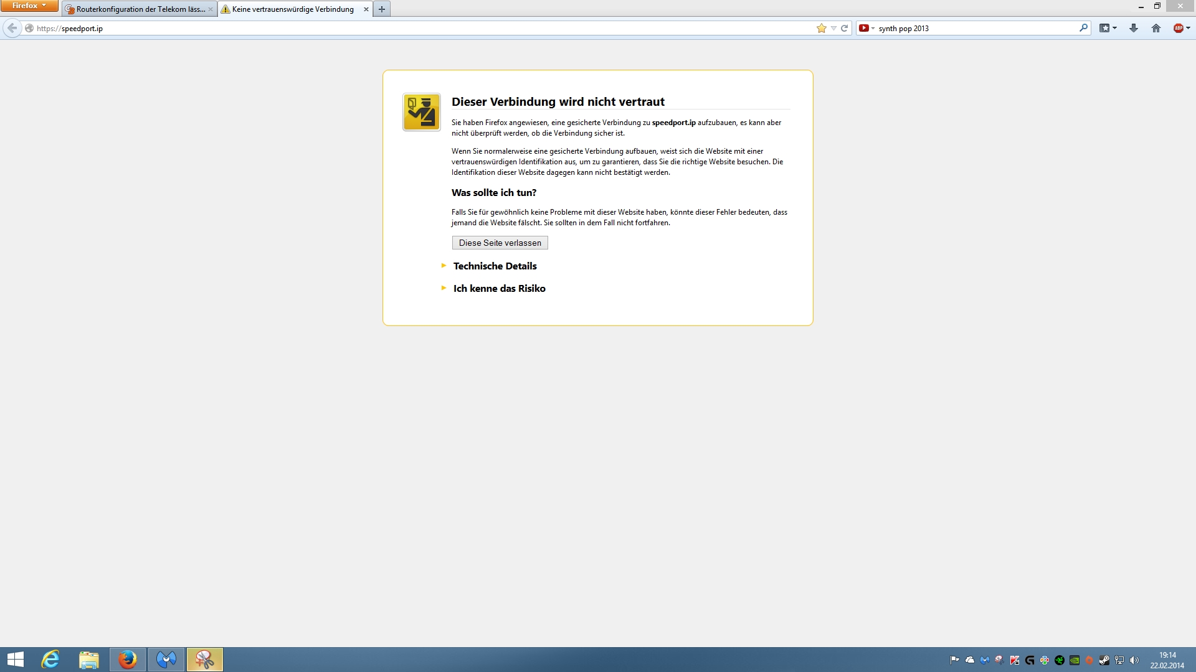Screen dimensions: 1196x672
Task: Click the back arrow button
Action: click(x=12, y=28)
